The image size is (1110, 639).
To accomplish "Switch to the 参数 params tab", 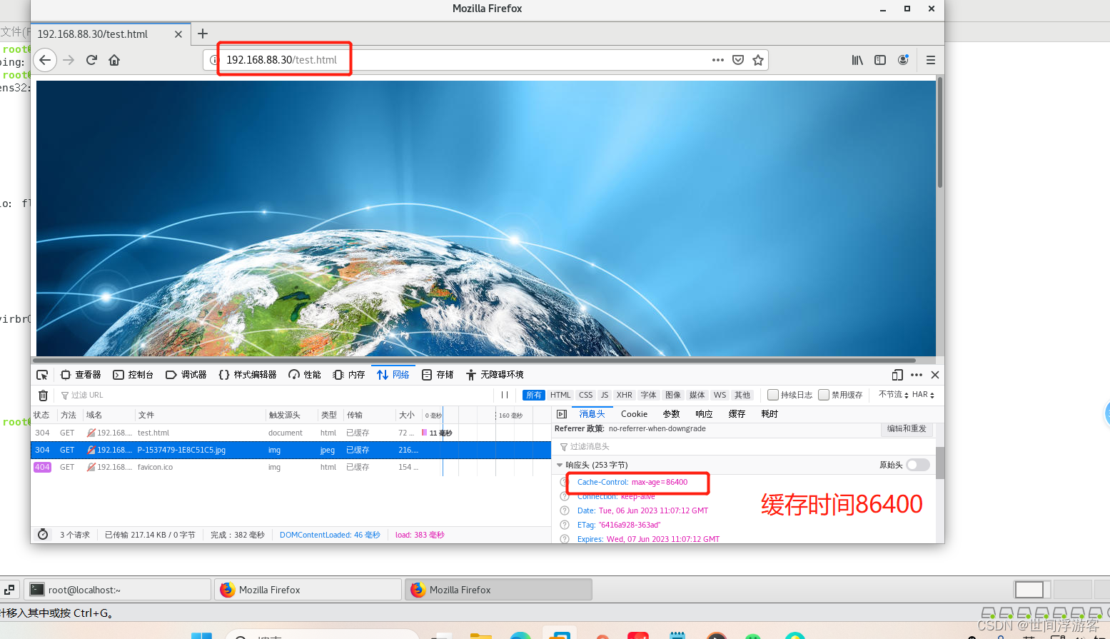I will 671,414.
